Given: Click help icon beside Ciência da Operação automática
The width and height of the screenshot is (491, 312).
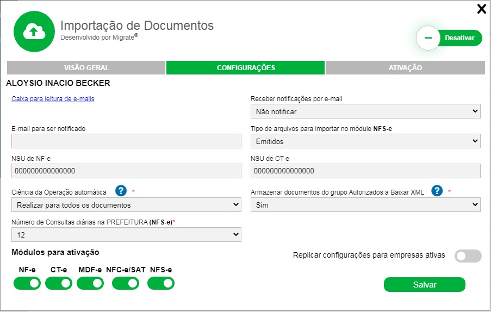Looking at the screenshot, I should pos(121,191).
